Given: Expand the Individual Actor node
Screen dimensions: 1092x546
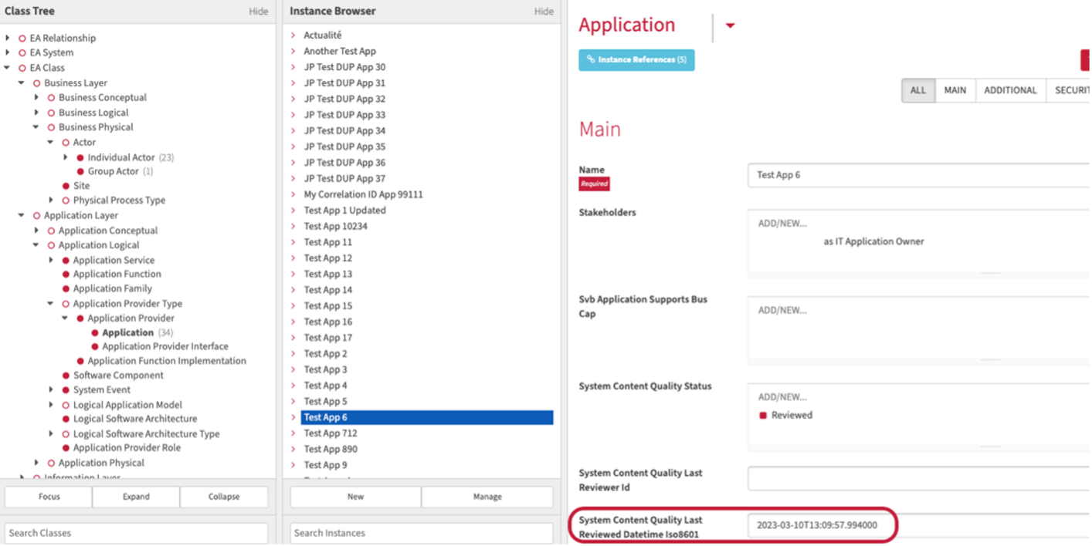Looking at the screenshot, I should (x=66, y=157).
